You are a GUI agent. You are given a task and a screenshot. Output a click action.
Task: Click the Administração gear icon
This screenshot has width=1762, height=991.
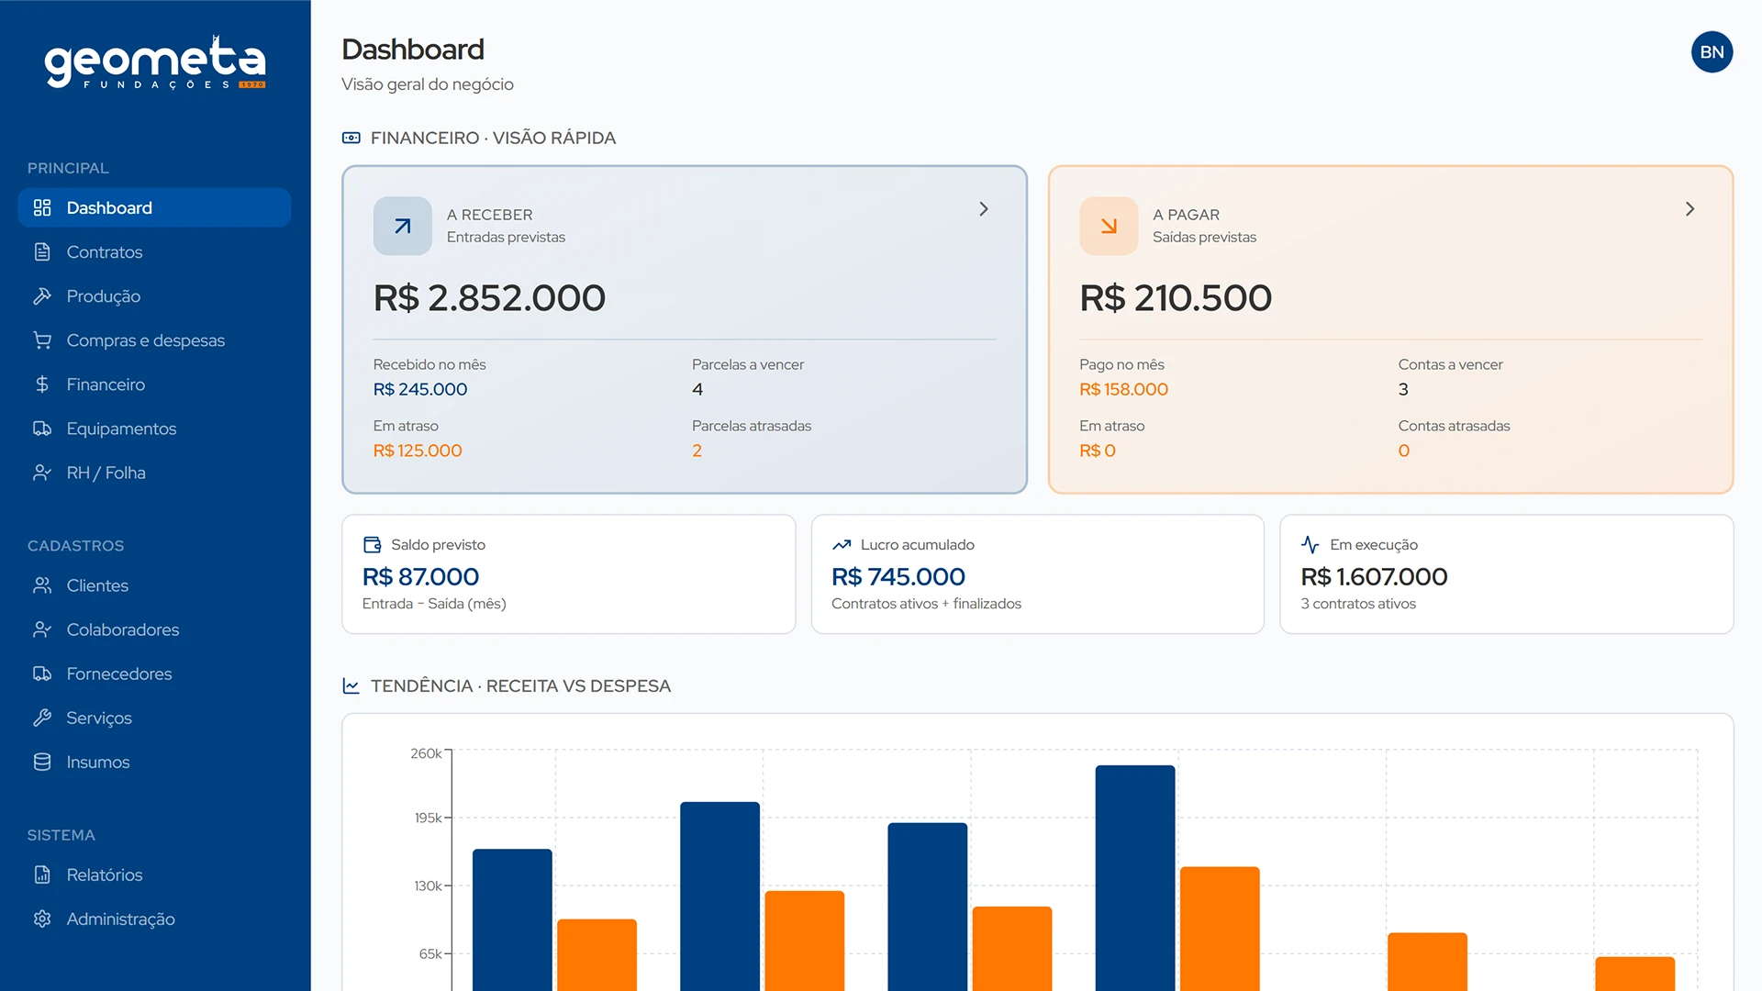tap(42, 919)
